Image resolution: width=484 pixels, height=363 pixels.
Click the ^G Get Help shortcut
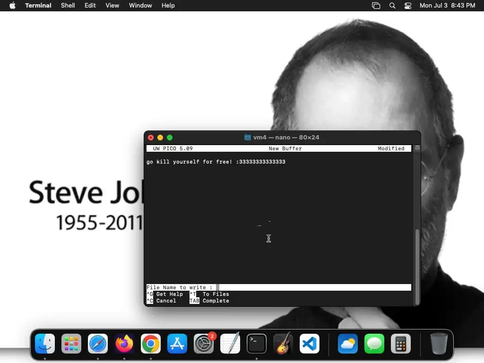[x=165, y=294]
